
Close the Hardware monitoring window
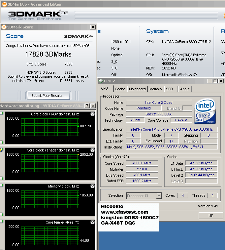pos(93,106)
